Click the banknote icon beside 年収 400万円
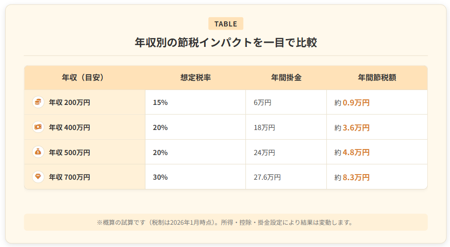Screen dimensions: 450x247 tap(38, 127)
